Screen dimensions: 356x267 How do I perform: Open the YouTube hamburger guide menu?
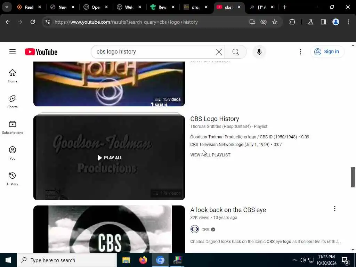tap(13, 52)
